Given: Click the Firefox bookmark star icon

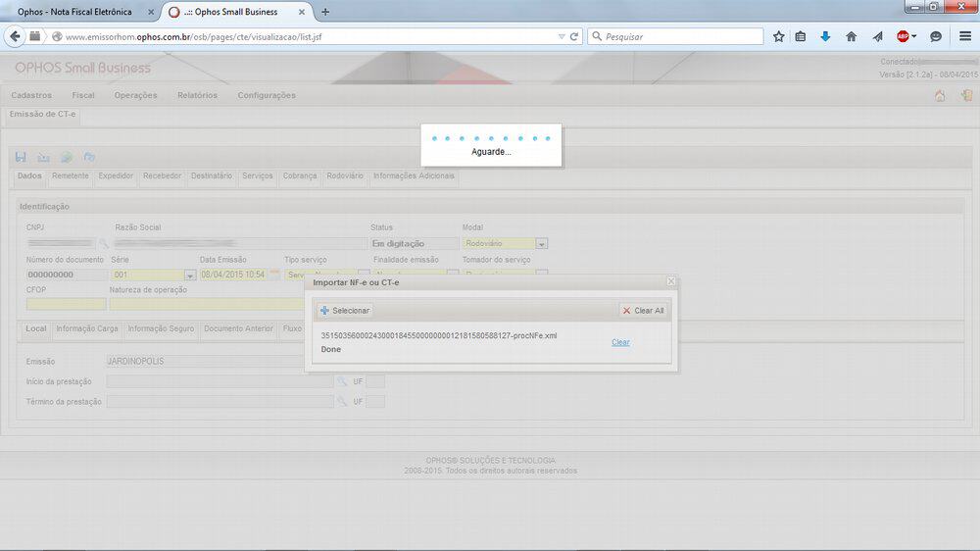Looking at the screenshot, I should click(x=779, y=36).
